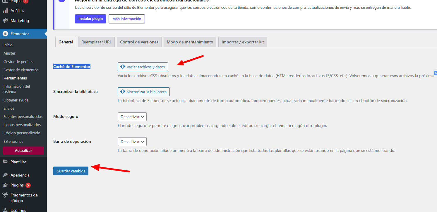
Task: Click the Caché de Elementor label
Action: (72, 67)
